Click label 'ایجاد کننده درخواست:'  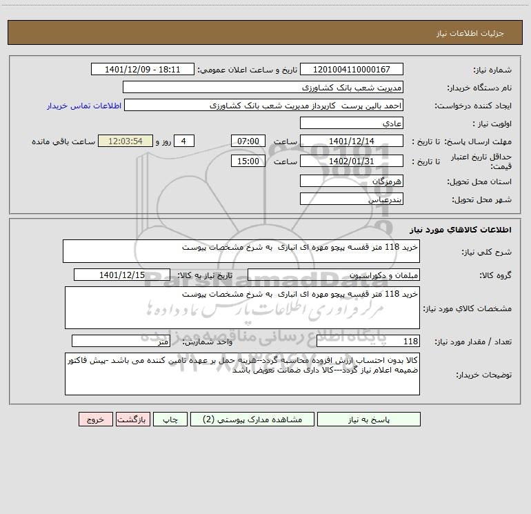point(473,106)
